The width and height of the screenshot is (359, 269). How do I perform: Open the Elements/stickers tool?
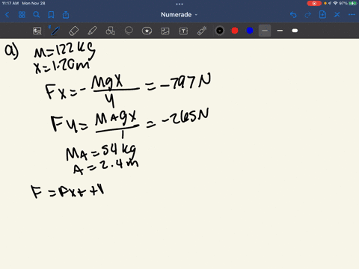coord(147,31)
